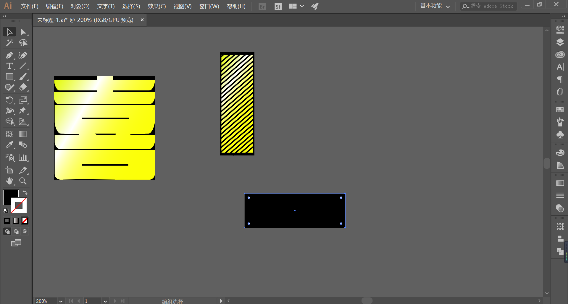Set paint mode to None
568x304 pixels.
point(25,221)
